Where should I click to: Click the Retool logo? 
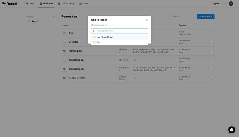[x=10, y=4]
